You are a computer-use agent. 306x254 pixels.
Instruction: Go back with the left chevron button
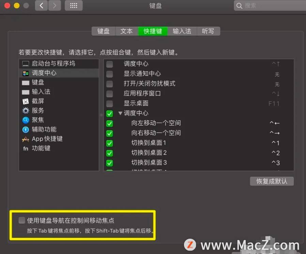[41, 5]
